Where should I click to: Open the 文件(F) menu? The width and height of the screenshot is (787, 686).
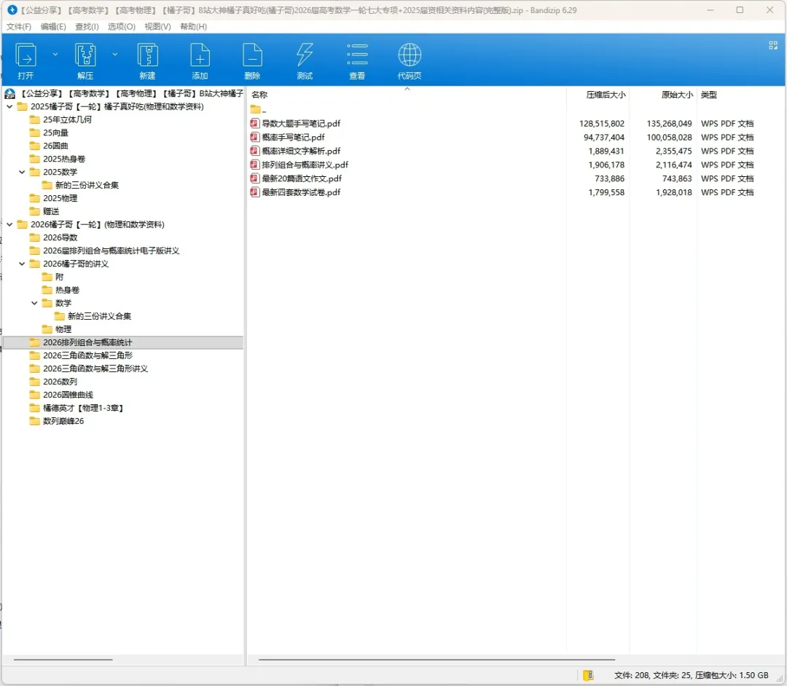click(19, 26)
